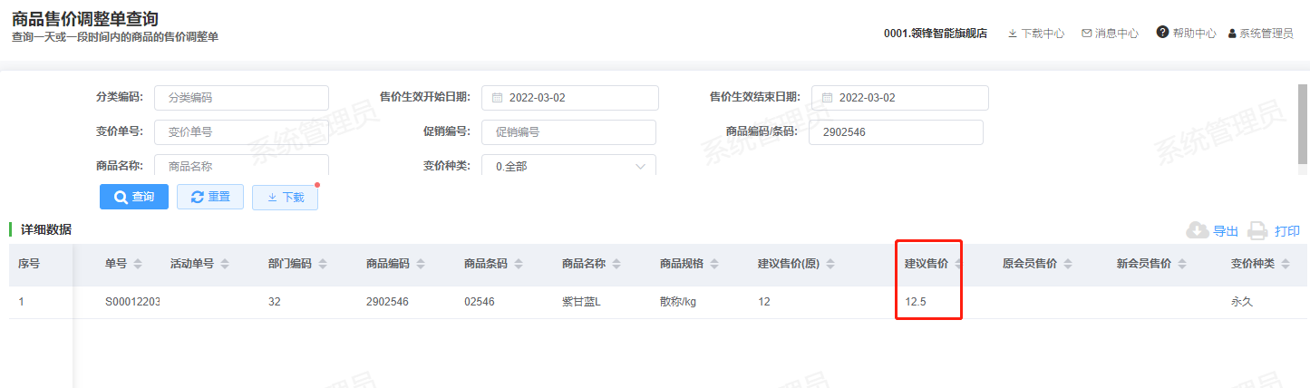Click the 下载 button
The image size is (1310, 388).
[x=285, y=197]
